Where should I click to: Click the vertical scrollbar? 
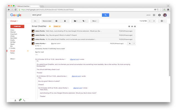170,50
